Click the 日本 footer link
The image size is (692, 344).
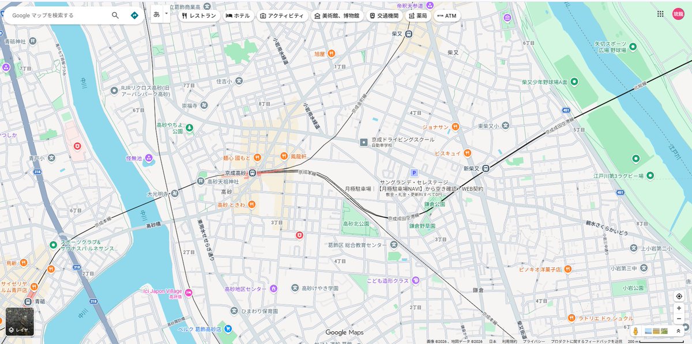(492, 341)
